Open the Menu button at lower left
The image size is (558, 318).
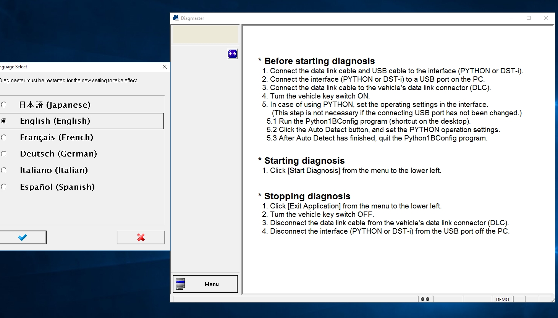(x=205, y=284)
